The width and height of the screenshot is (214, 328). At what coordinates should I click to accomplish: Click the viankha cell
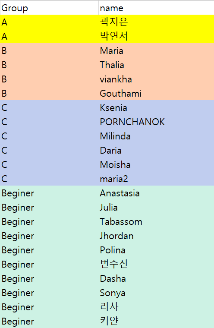(156, 79)
